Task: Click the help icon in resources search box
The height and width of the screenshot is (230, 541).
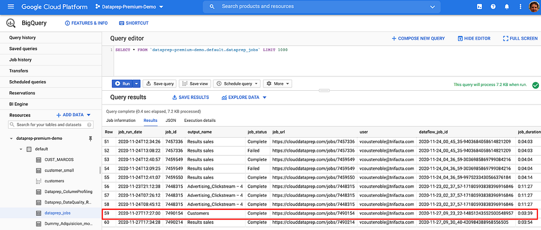Action: pos(89,124)
